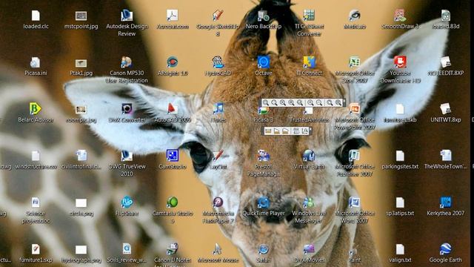The width and height of the screenshot is (474, 267).
Task: Open the furniture1.skp file
Action: pyautogui.click(x=36, y=249)
